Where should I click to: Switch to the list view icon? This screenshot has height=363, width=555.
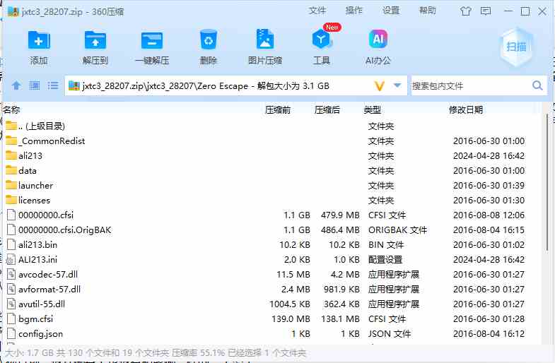click(53, 85)
